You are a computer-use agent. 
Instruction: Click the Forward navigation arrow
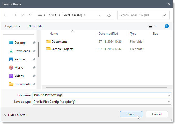tap(15, 15)
